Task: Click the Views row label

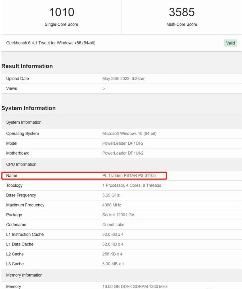Action: (12, 88)
